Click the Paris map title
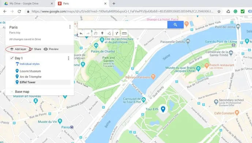 click(x=14, y=27)
